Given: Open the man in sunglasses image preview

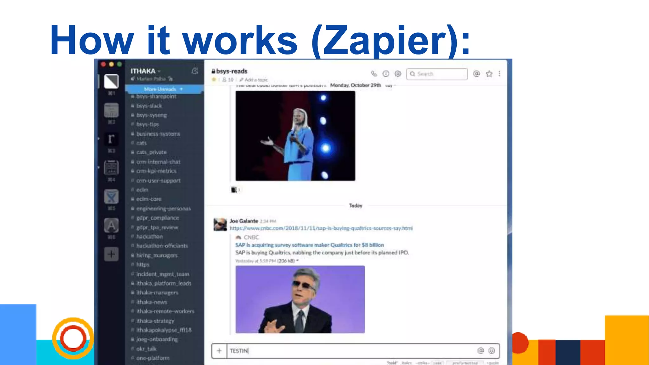Looking at the screenshot, I should [x=300, y=299].
